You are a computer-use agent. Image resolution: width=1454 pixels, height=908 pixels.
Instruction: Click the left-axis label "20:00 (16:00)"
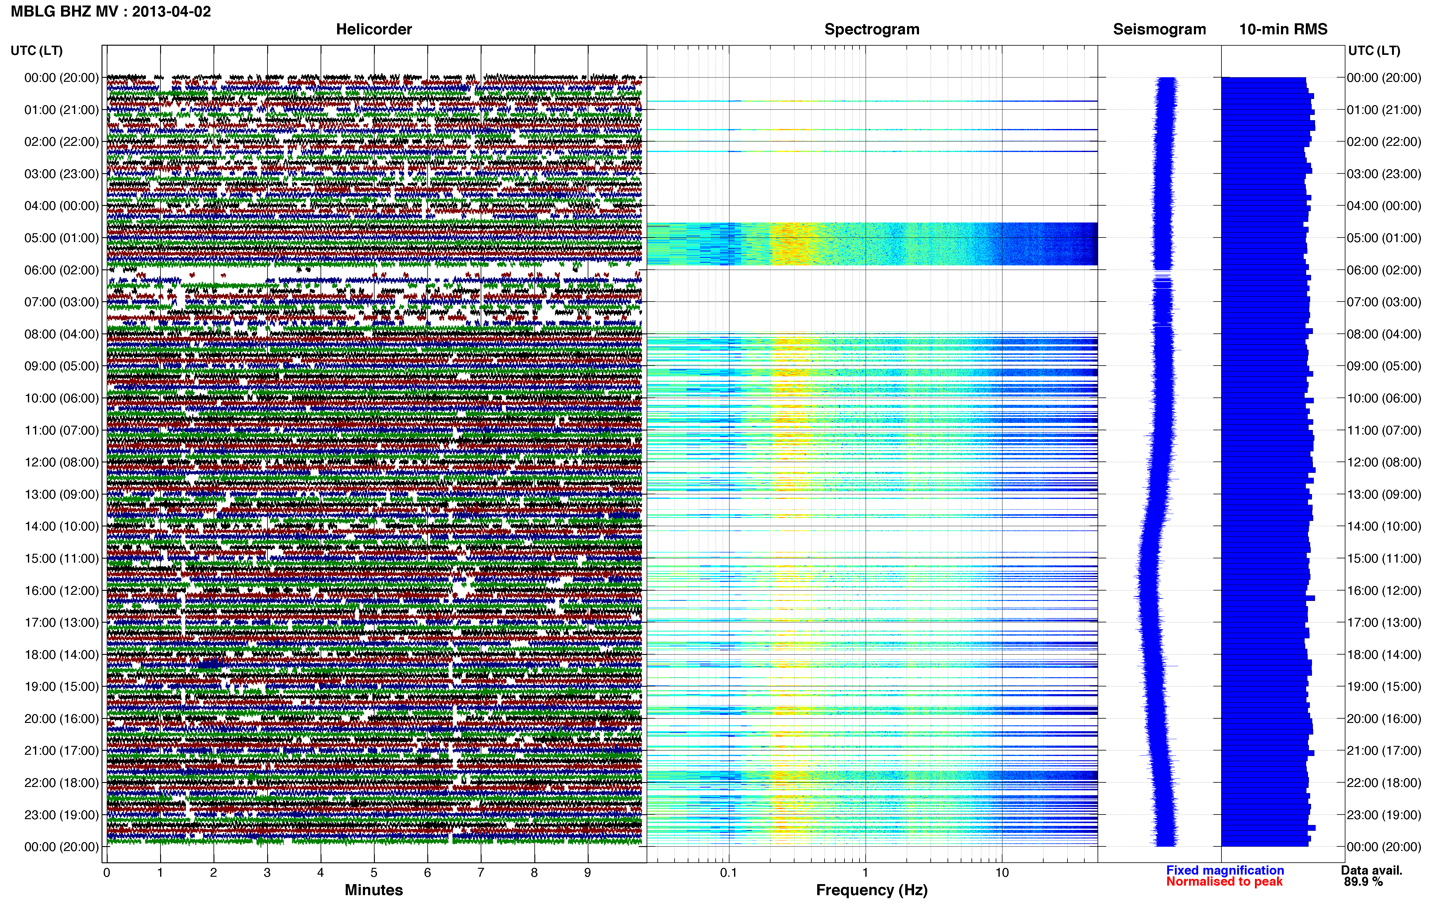pyautogui.click(x=61, y=719)
